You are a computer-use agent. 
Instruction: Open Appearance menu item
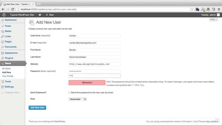(x=11, y=53)
